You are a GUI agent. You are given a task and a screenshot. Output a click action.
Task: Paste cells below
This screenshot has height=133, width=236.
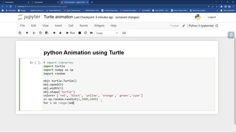pyautogui.click(x=47, y=33)
